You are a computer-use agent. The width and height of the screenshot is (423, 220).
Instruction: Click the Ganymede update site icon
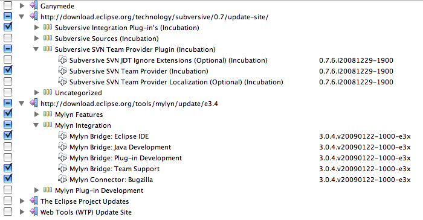[x=33, y=5]
